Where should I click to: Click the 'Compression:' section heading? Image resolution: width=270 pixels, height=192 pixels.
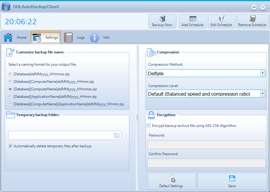(168, 52)
